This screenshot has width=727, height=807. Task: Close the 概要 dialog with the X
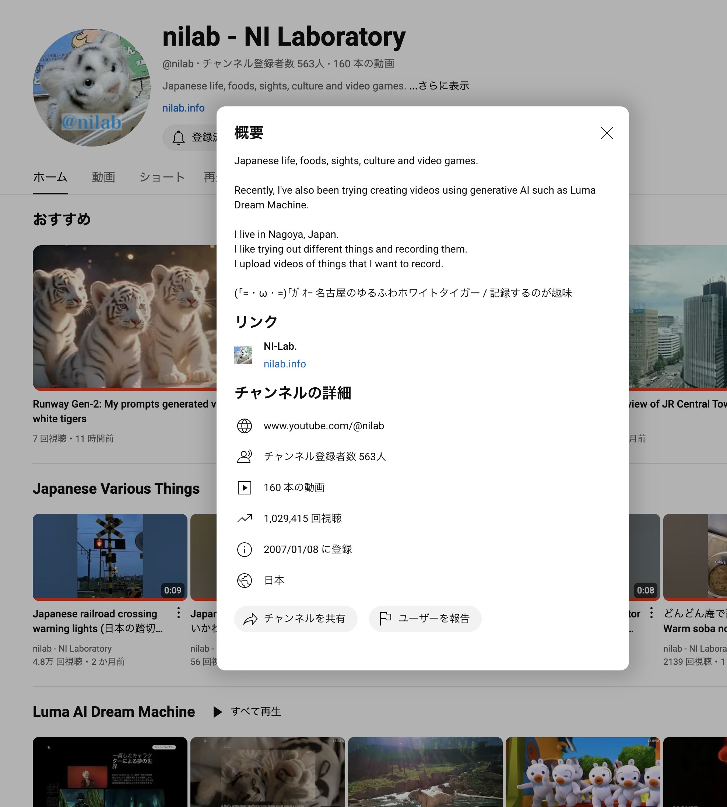click(x=606, y=133)
